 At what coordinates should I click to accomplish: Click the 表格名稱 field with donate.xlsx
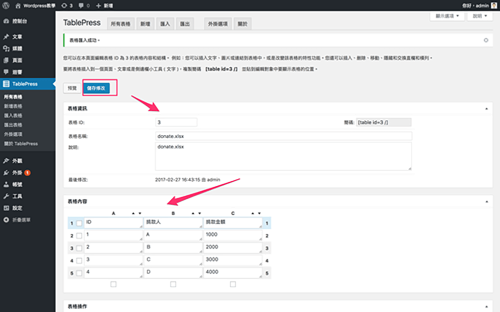point(283,136)
